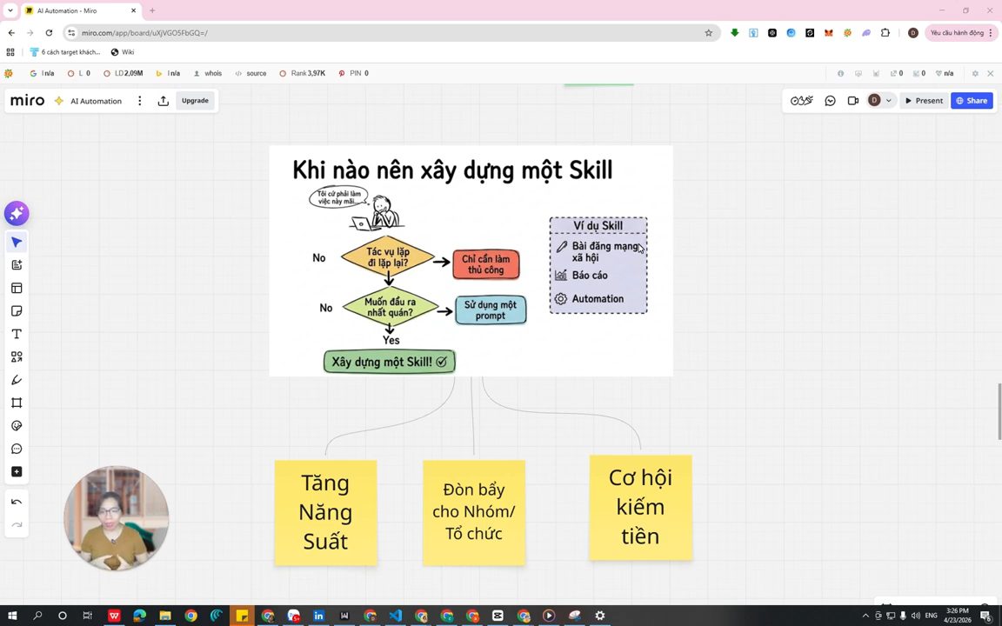Open the Miro AI sparkle assistant
Image resolution: width=1002 pixels, height=626 pixels.
[x=17, y=213]
